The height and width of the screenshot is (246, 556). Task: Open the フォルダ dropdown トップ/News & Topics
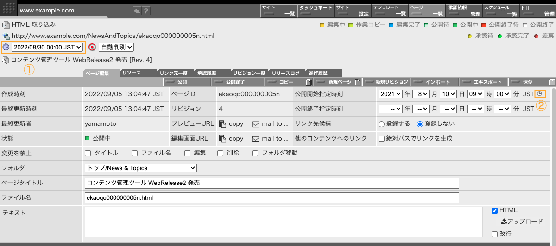coord(141,168)
